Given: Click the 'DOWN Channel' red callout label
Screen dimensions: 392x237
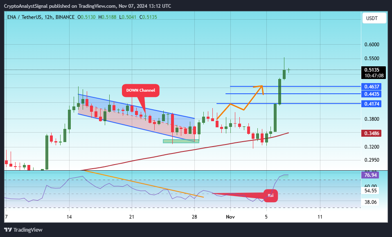Looking at the screenshot, I should (x=140, y=90).
